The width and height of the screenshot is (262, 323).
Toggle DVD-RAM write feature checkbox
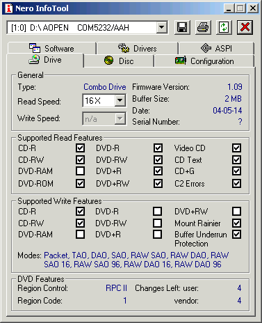coord(80,235)
